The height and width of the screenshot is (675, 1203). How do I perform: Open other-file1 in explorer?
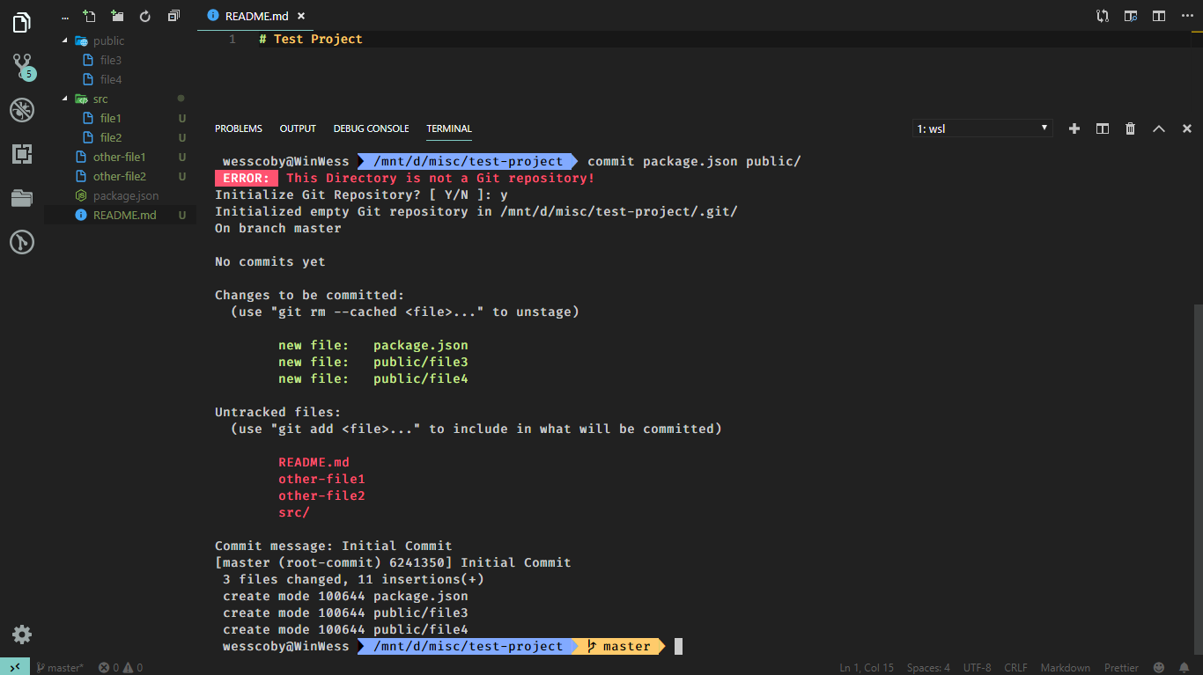tap(120, 157)
